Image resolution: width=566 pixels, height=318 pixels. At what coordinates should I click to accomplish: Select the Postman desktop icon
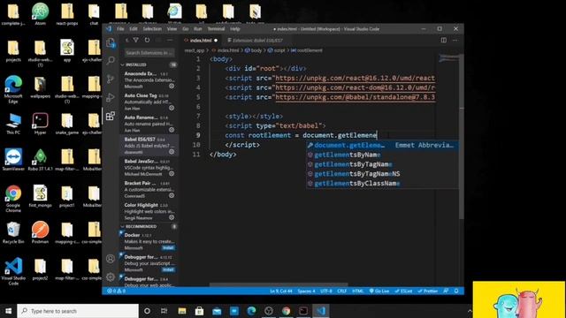[x=40, y=232]
